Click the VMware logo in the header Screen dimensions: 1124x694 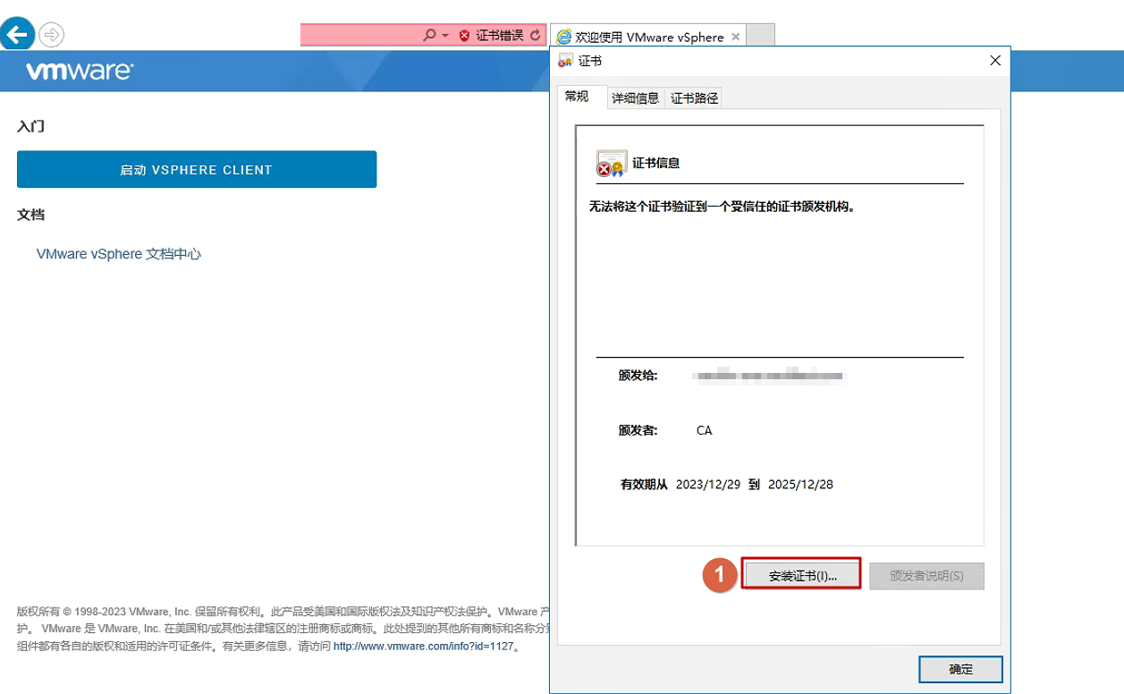[x=80, y=72]
